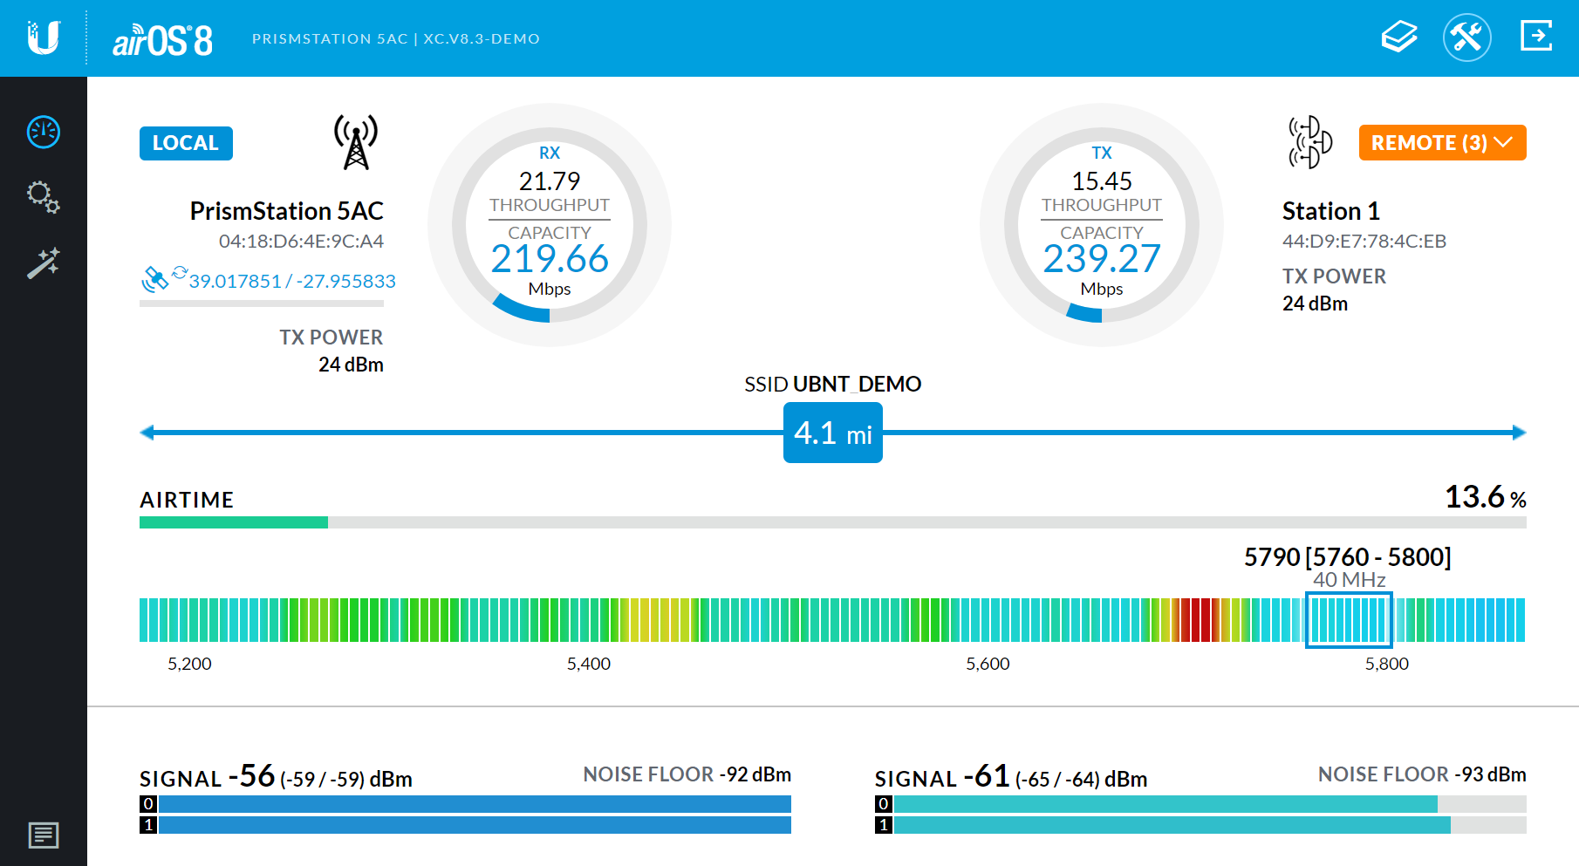Open coordinates 39.017851 / -27.955833 link

point(292,281)
